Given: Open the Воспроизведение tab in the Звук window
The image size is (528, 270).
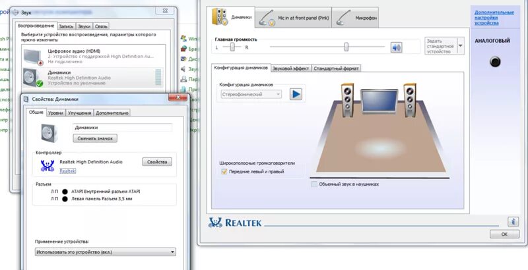Looking at the screenshot, I should coord(36,26).
